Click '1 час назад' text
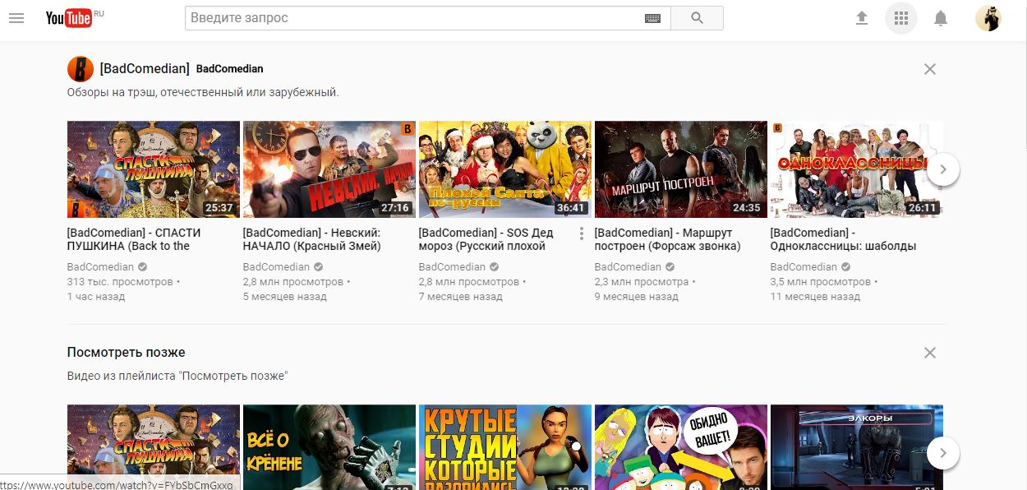This screenshot has height=490, width=1027. click(96, 296)
